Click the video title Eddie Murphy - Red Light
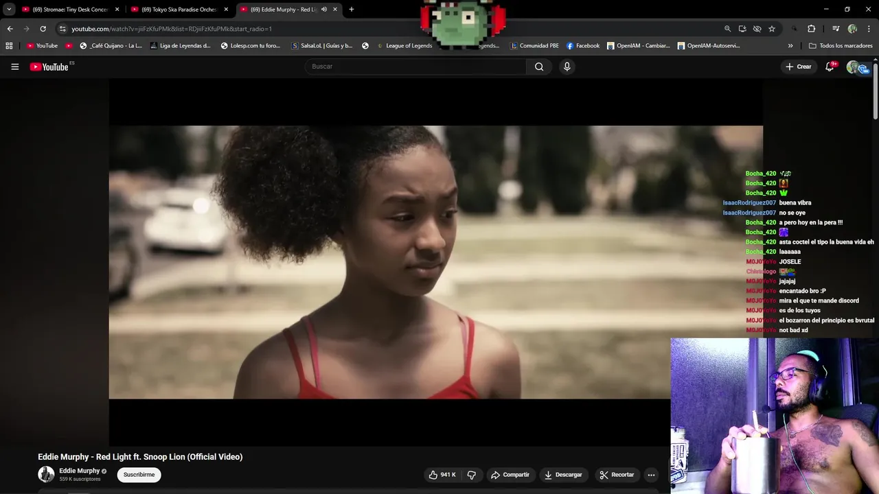The image size is (879, 494). point(140,457)
